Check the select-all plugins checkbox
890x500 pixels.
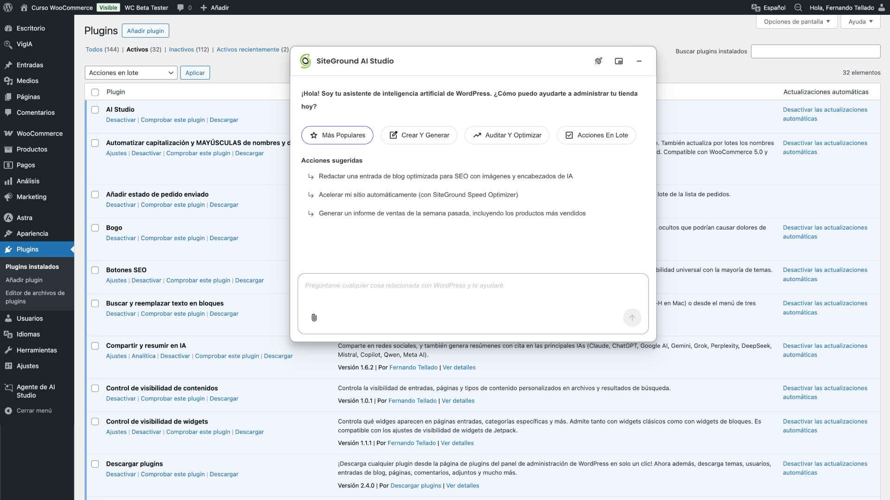(95, 92)
